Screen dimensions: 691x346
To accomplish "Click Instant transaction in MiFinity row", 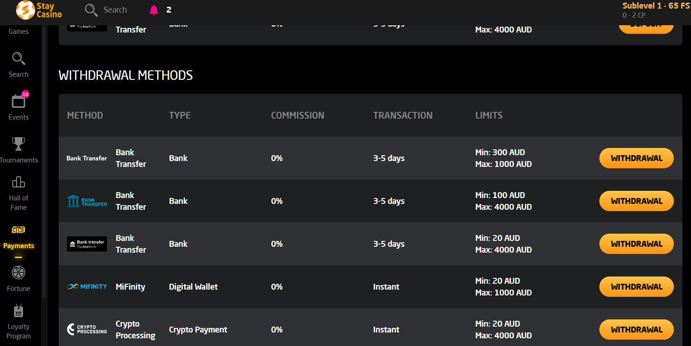I will [386, 287].
